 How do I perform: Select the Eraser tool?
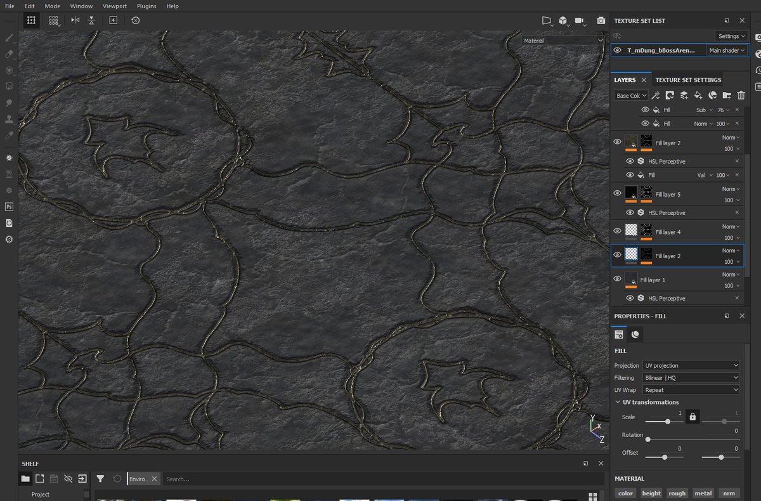9,54
